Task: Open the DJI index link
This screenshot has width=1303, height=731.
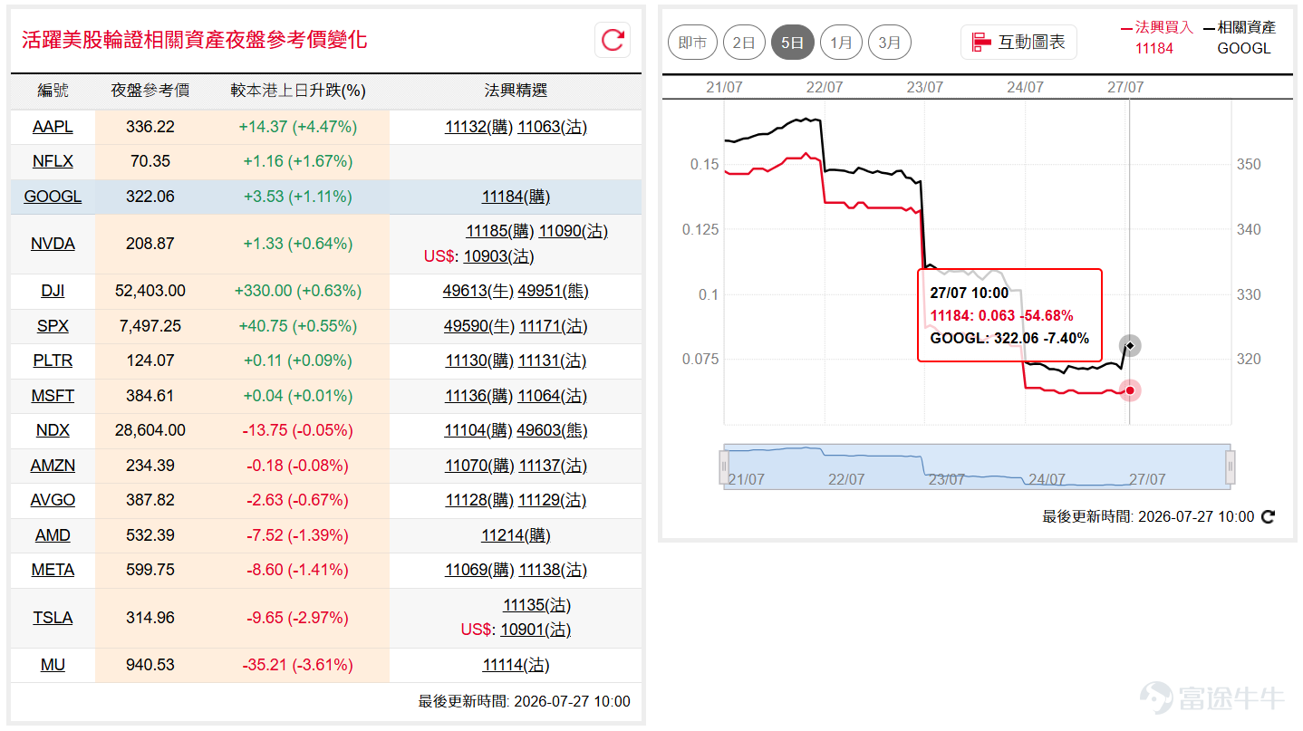Action: pyautogui.click(x=53, y=291)
